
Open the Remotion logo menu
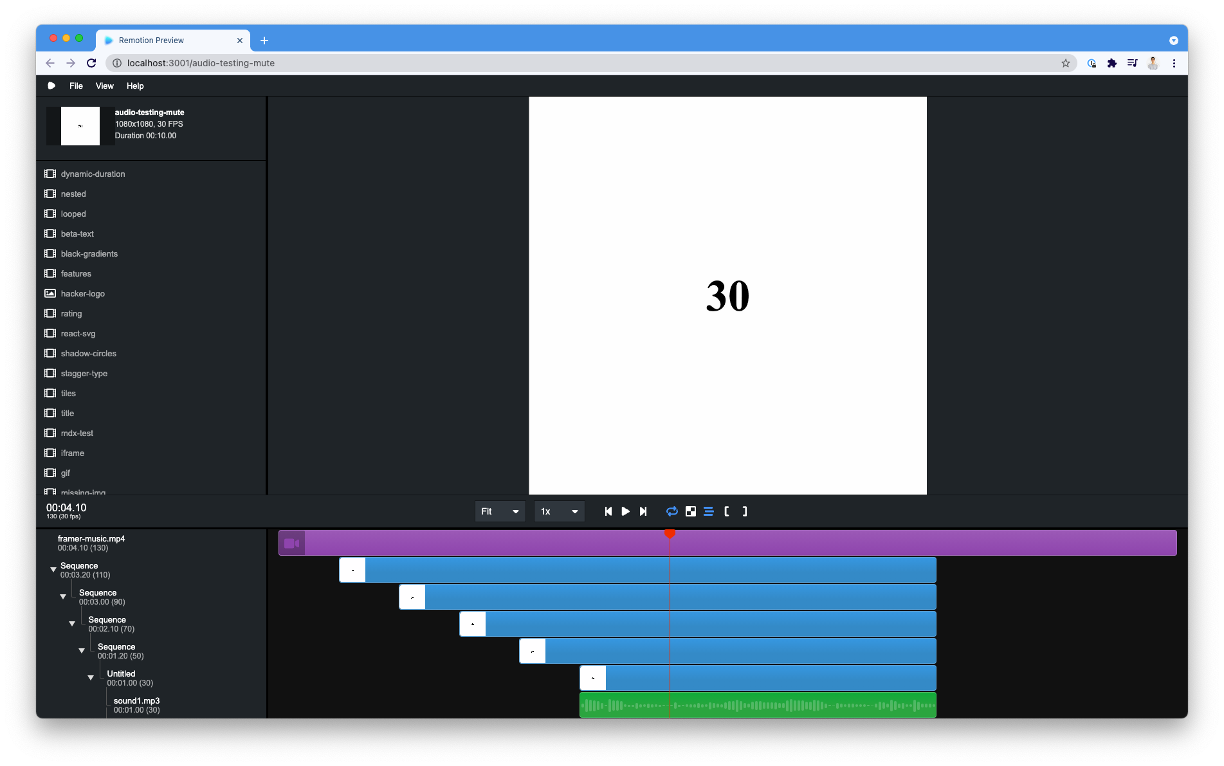pyautogui.click(x=51, y=86)
